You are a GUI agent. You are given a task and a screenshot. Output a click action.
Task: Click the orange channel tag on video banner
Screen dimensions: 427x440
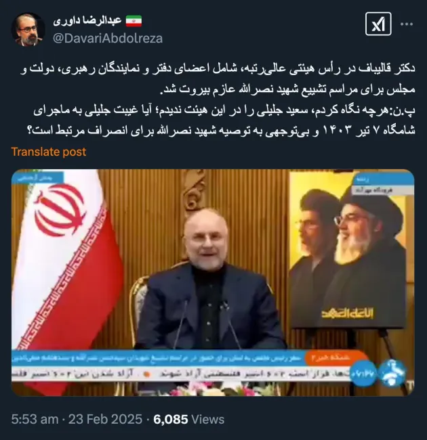click(335, 358)
